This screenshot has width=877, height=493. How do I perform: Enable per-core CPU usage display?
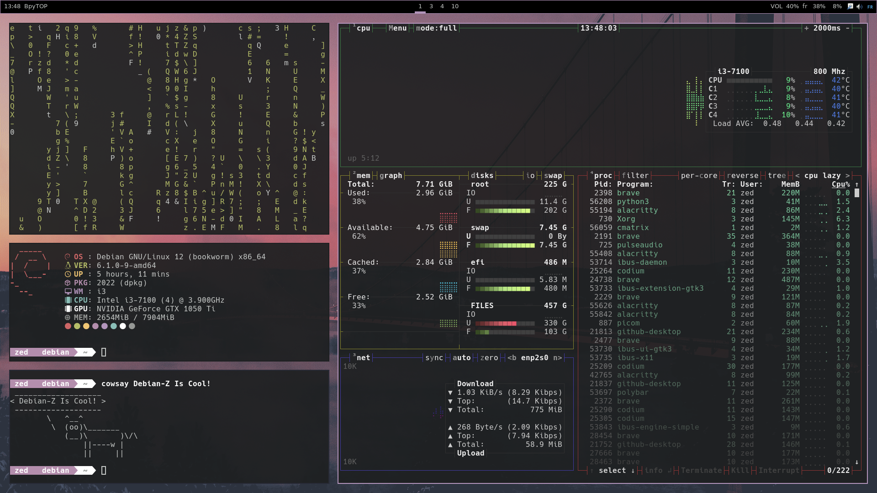[x=698, y=175]
